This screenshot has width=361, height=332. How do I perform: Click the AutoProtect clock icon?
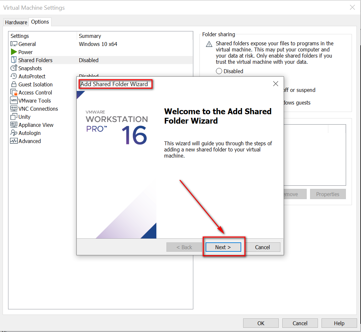[14, 76]
